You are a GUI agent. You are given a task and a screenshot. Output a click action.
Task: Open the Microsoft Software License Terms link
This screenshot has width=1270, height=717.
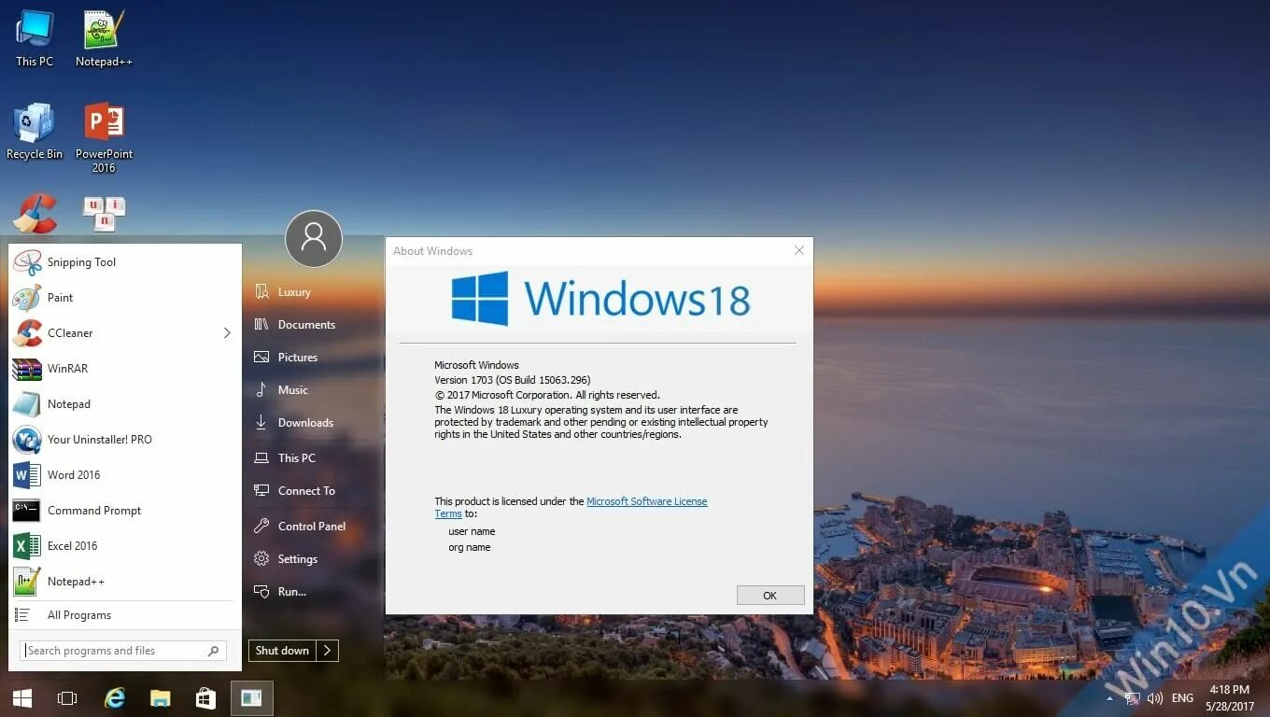tap(647, 501)
